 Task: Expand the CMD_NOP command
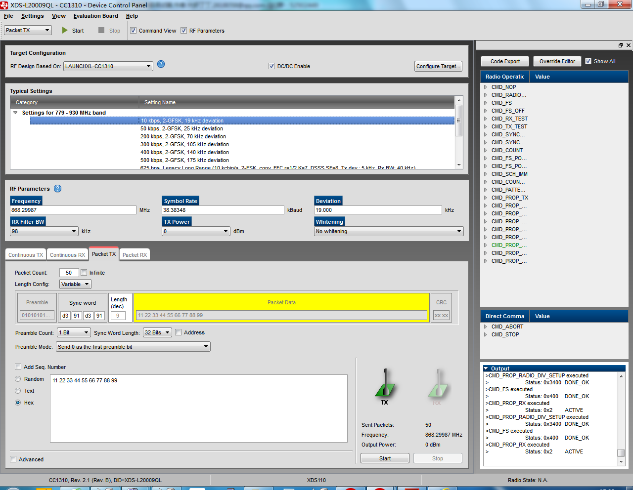(x=486, y=87)
